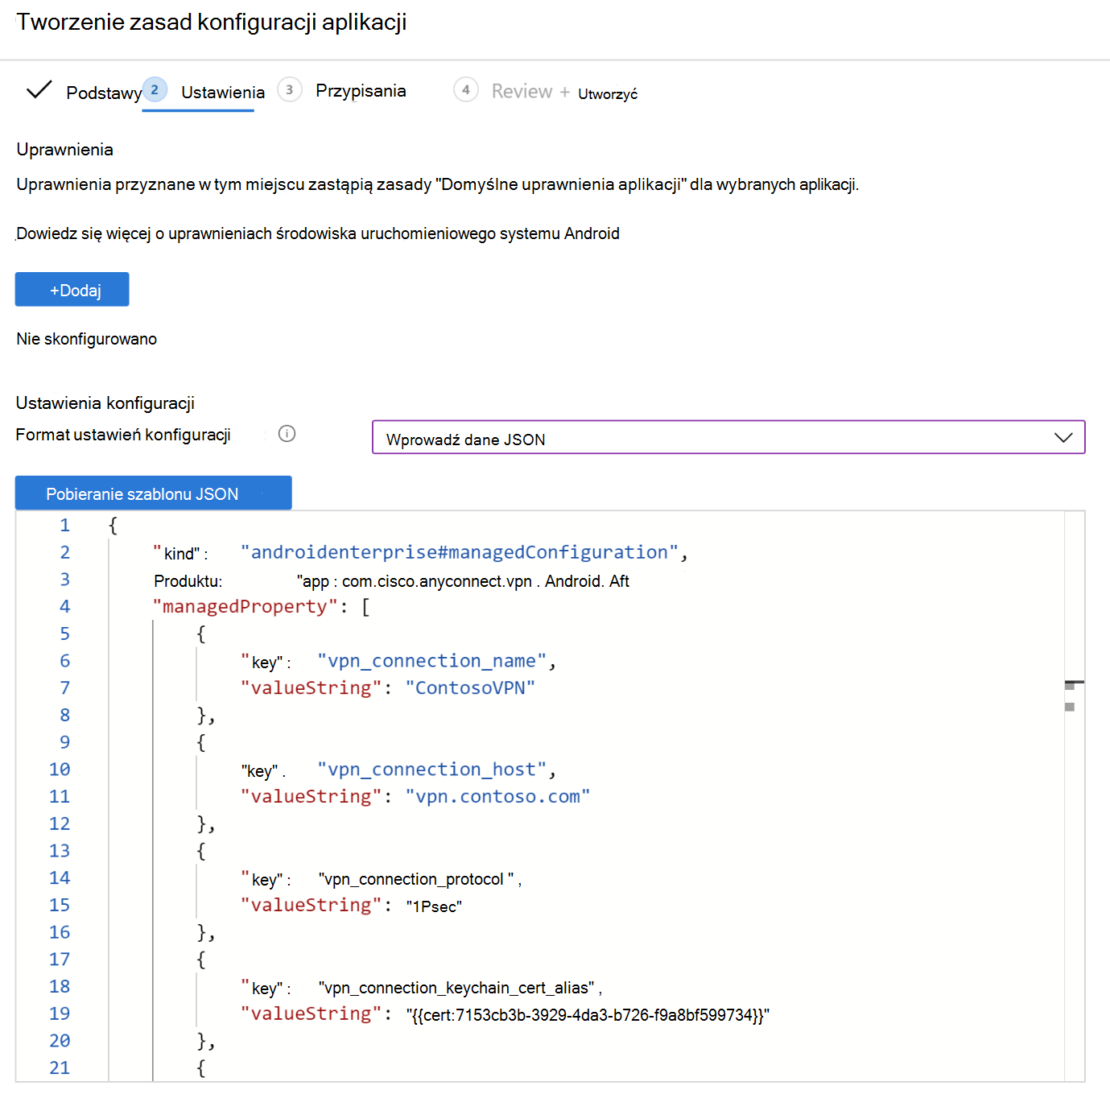Click the Nie skonfigurowano text

tap(87, 339)
